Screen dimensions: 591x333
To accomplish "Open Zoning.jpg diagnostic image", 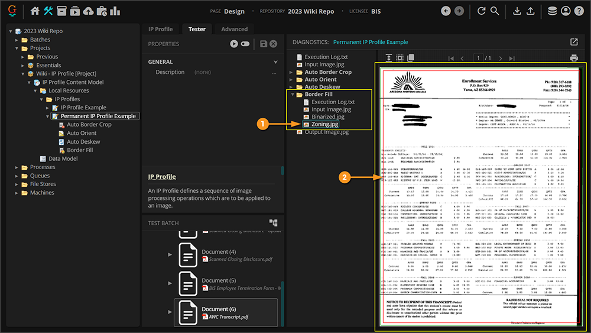I will pos(324,124).
